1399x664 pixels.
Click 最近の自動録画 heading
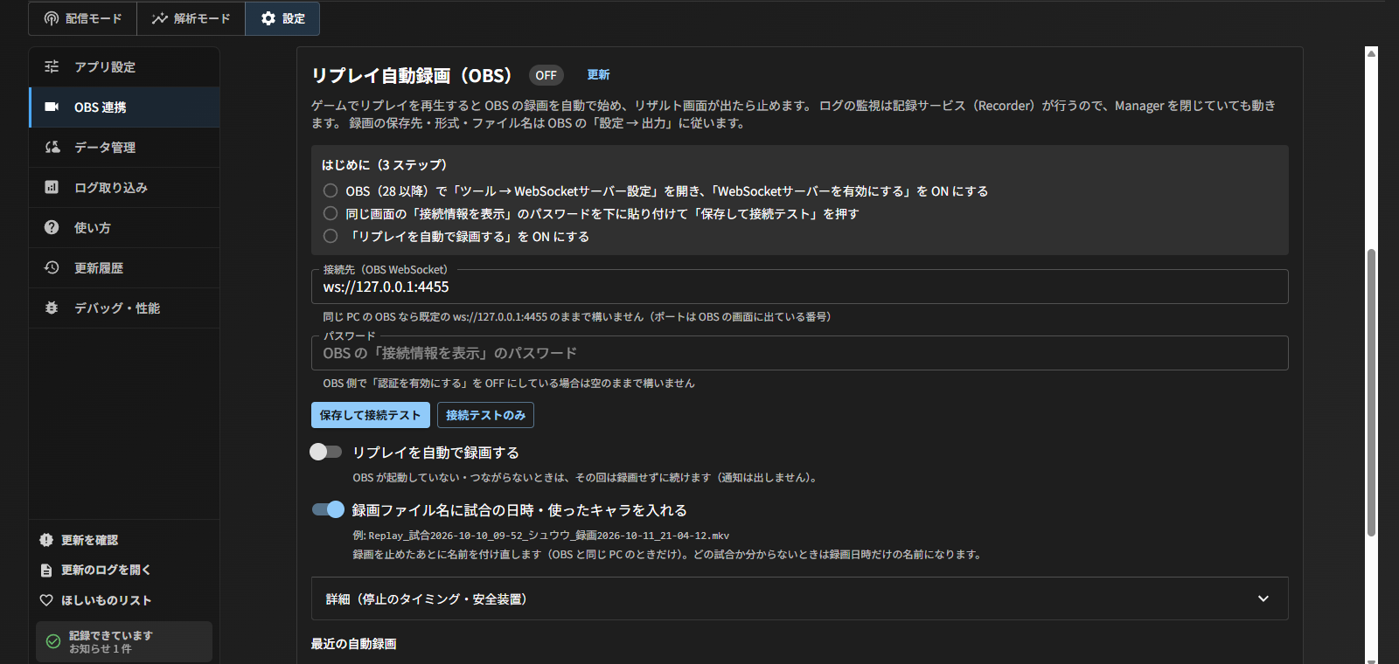[354, 644]
